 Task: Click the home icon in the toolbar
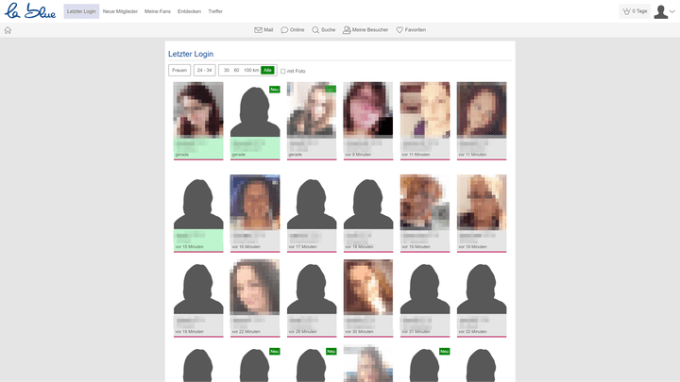coord(8,30)
